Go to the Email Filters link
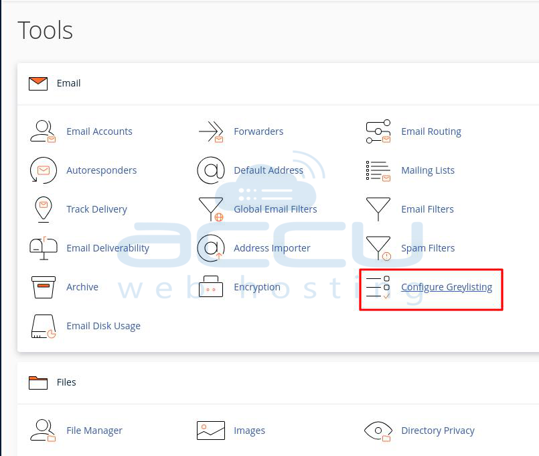This screenshot has width=539, height=456. point(427,209)
